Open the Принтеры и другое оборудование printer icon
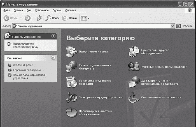The height and width of the screenshot is (127, 196). point(134,51)
